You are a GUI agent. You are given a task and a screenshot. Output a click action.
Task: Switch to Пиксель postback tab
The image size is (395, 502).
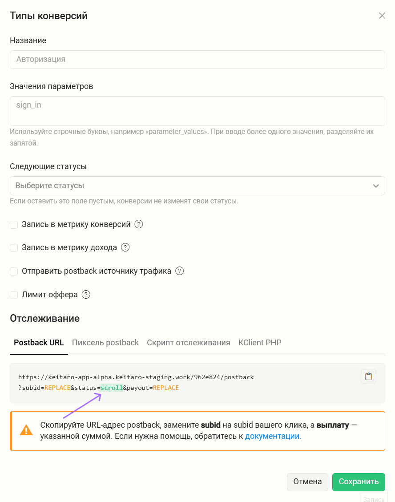(x=105, y=343)
